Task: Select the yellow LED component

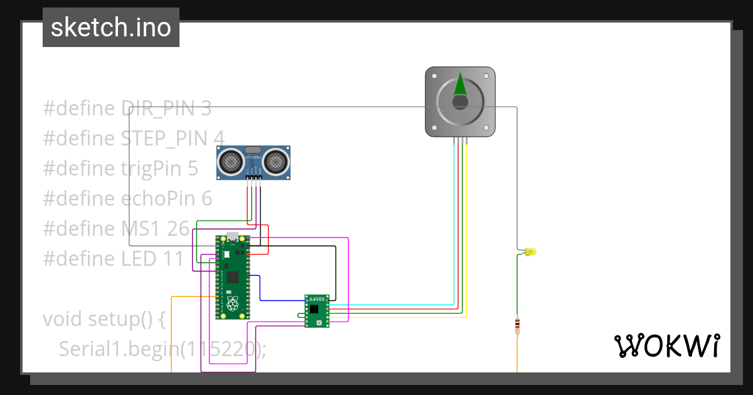Action: 529,252
